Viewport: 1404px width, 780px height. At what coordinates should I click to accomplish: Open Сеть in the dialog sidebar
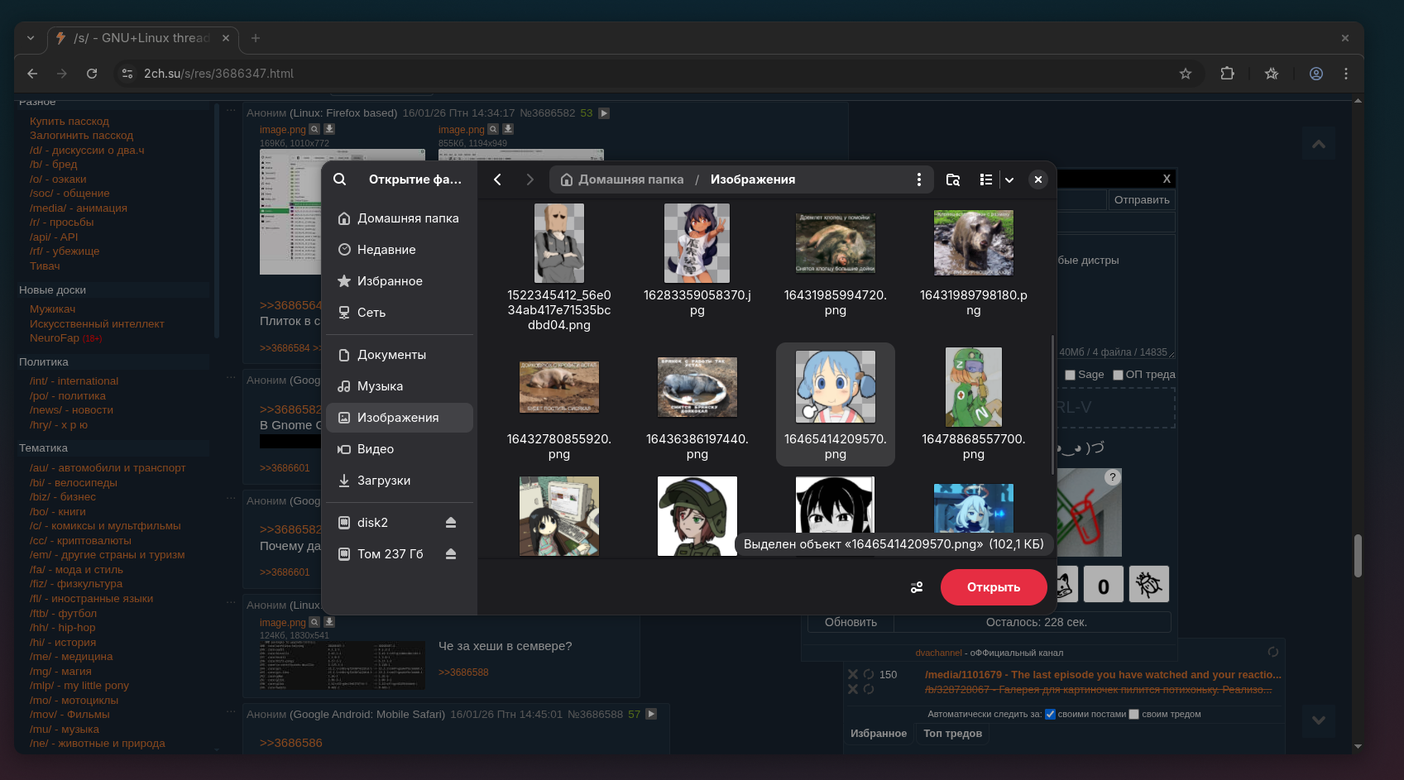point(400,313)
